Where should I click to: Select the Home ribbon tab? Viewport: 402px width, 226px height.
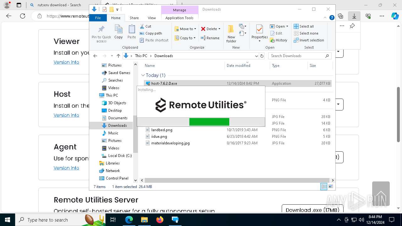click(116, 18)
